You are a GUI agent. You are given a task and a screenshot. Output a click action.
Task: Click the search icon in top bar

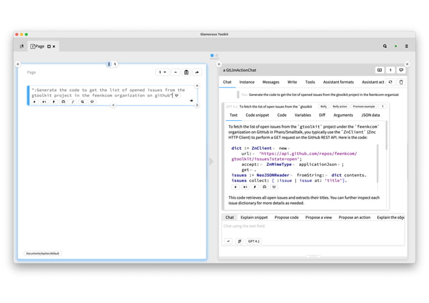385,46
